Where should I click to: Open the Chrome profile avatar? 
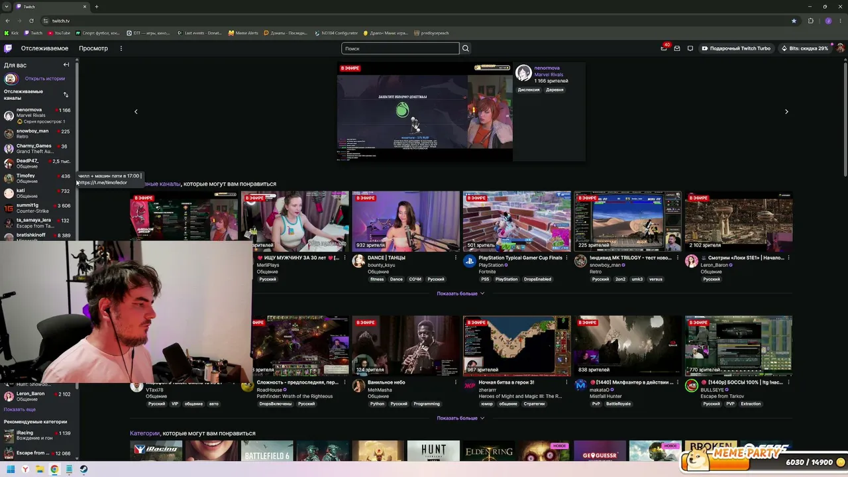tap(828, 21)
